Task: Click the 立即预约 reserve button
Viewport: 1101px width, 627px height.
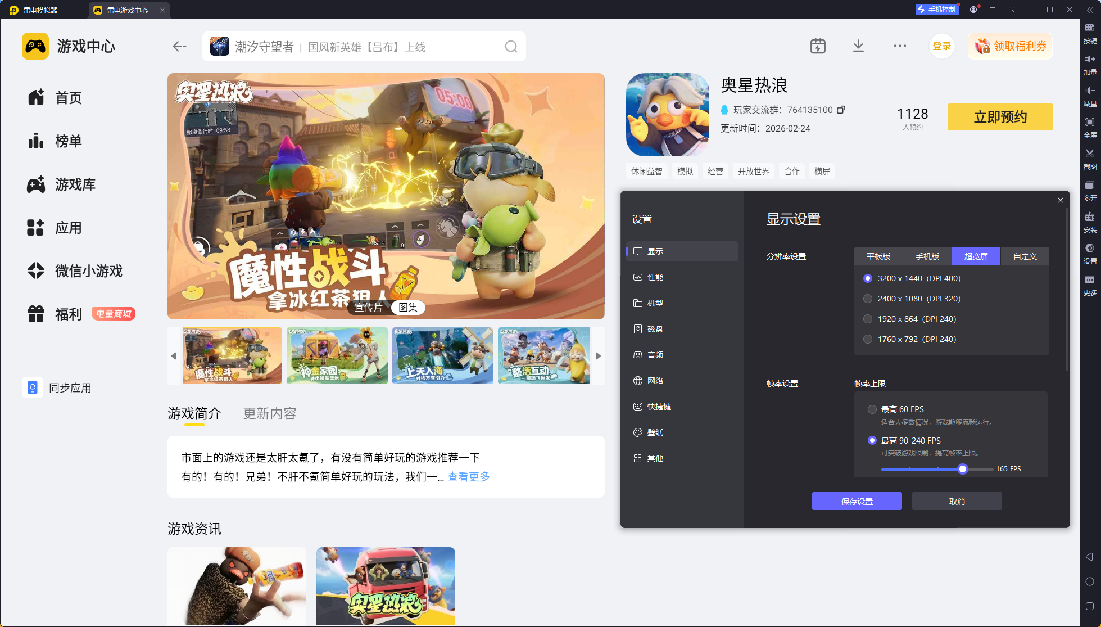Action: coord(1000,117)
